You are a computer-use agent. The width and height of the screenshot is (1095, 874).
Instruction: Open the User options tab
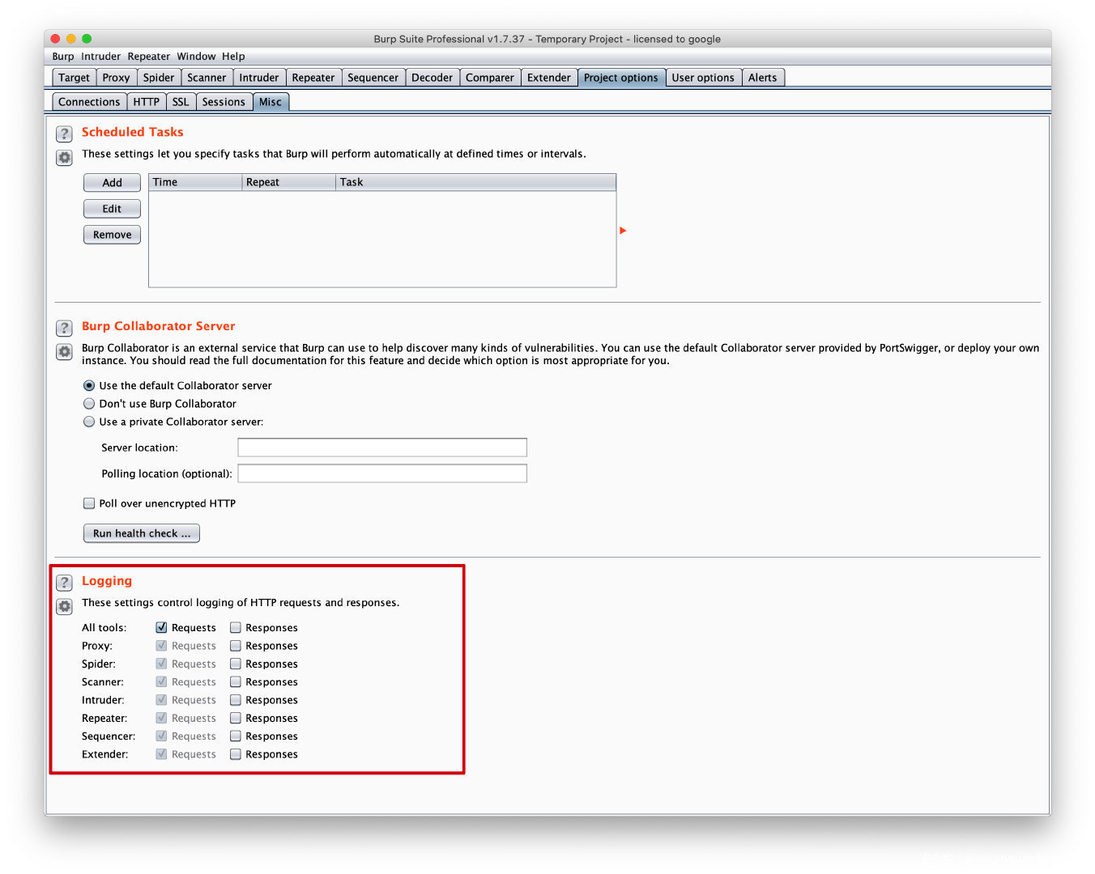click(x=702, y=78)
